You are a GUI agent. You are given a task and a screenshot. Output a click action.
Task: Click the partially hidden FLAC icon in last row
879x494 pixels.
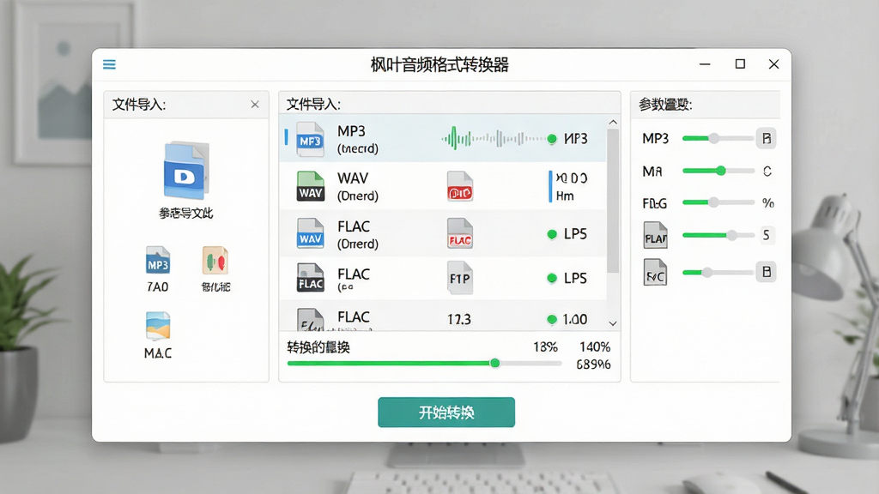coord(310,320)
